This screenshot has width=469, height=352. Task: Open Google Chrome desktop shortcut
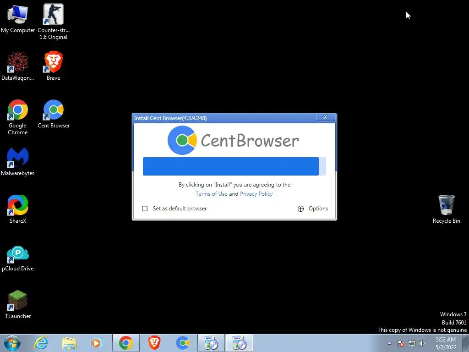(x=18, y=117)
